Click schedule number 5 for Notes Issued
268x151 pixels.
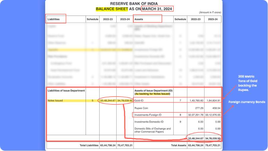[92, 100]
